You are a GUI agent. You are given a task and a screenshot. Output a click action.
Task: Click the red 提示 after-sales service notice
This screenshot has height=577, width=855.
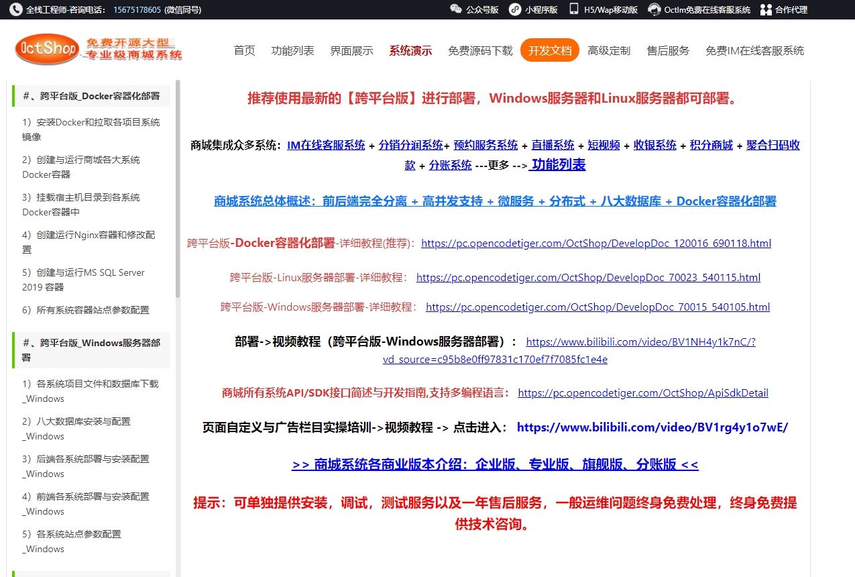[495, 513]
